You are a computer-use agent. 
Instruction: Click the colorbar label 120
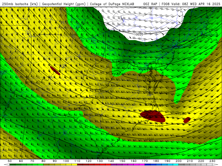click(89, 161)
